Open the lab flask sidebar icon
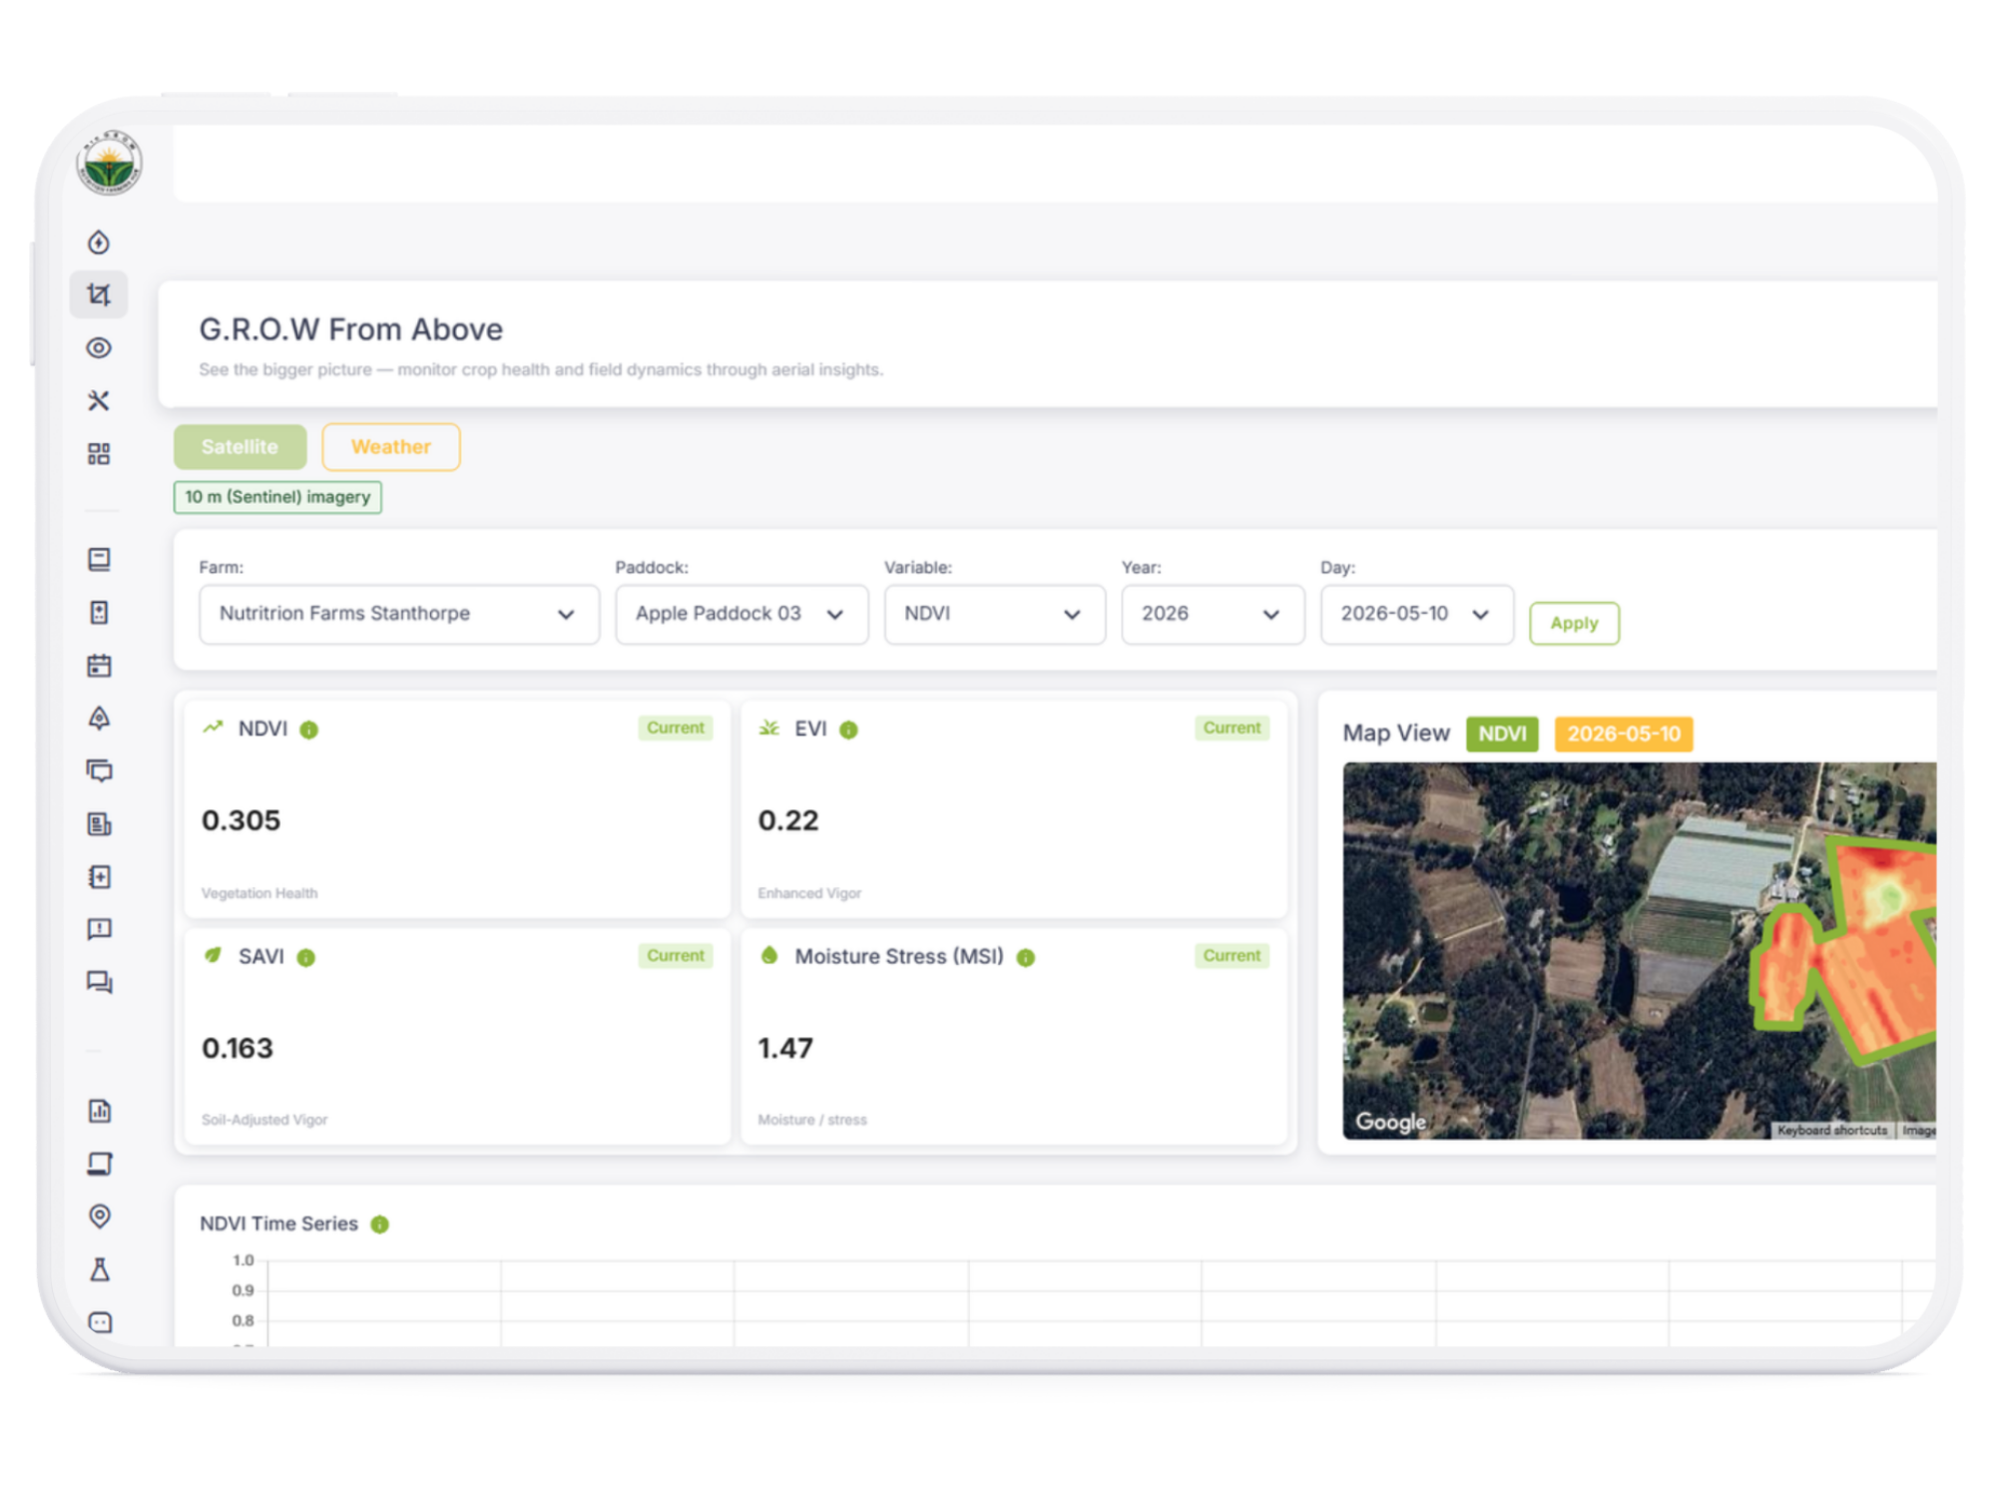Viewport: 1996px width, 1497px height. (99, 1269)
